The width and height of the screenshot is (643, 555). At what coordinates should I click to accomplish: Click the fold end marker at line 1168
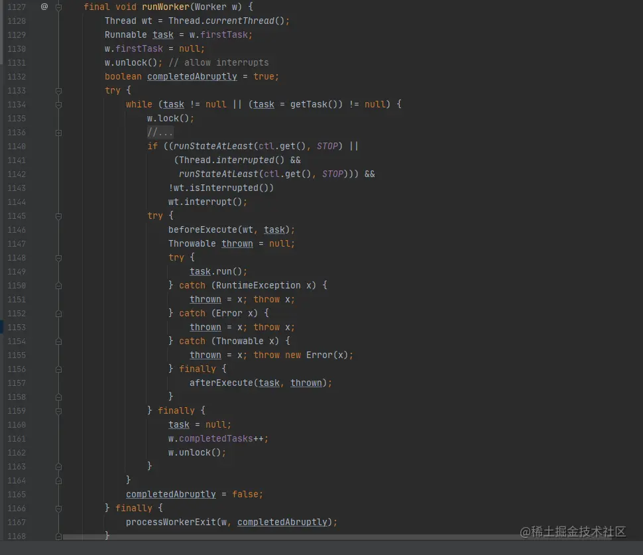58,536
